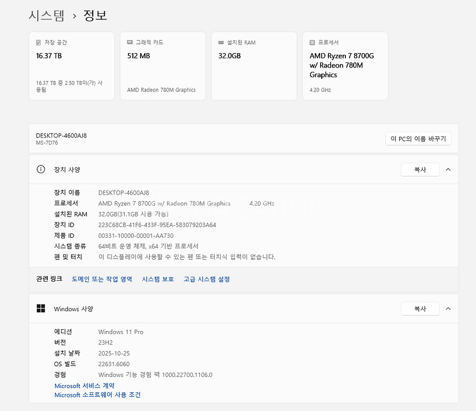Click the storage (저장 공간) drive icon
The image size is (476, 411).
pos(38,42)
